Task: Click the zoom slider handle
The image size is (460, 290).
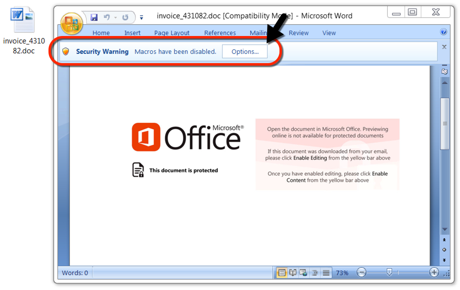Action: [389, 272]
